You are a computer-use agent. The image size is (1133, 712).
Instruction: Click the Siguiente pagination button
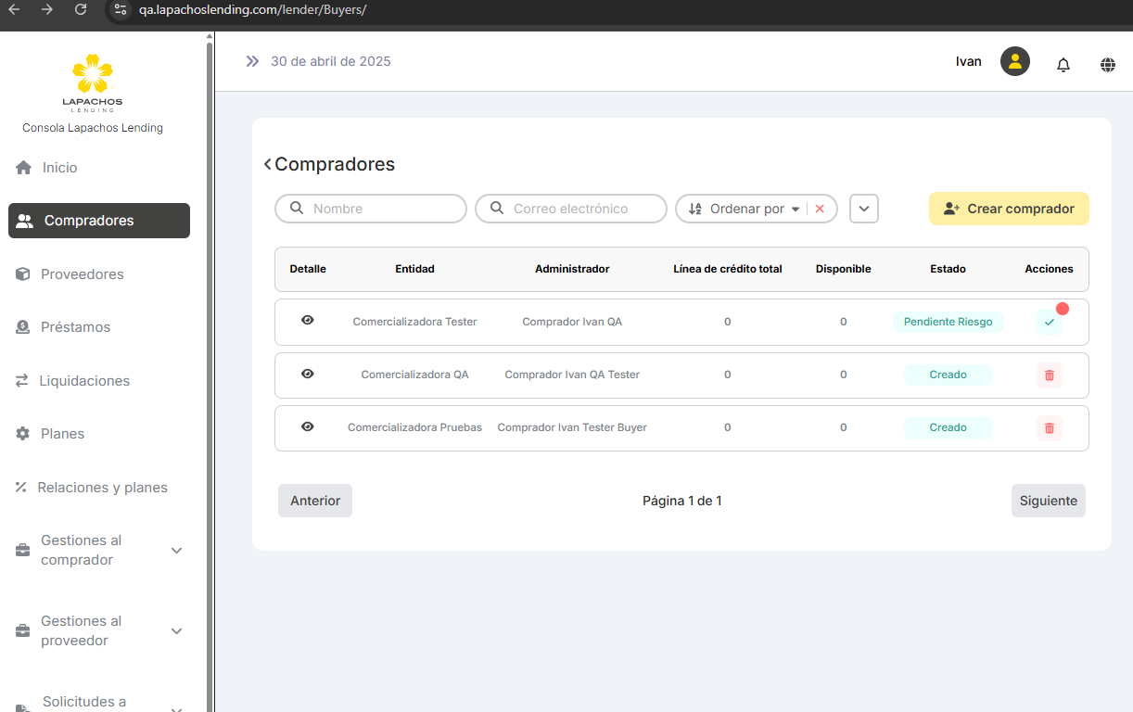1048,501
